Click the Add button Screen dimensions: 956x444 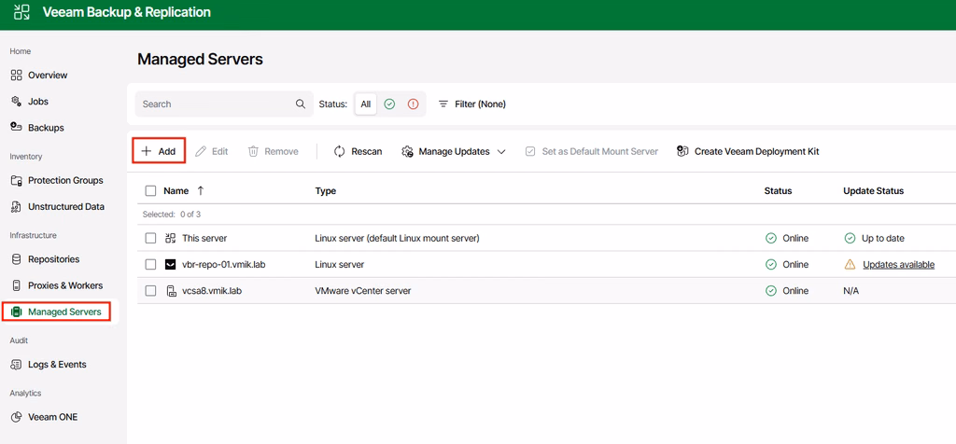pos(159,152)
